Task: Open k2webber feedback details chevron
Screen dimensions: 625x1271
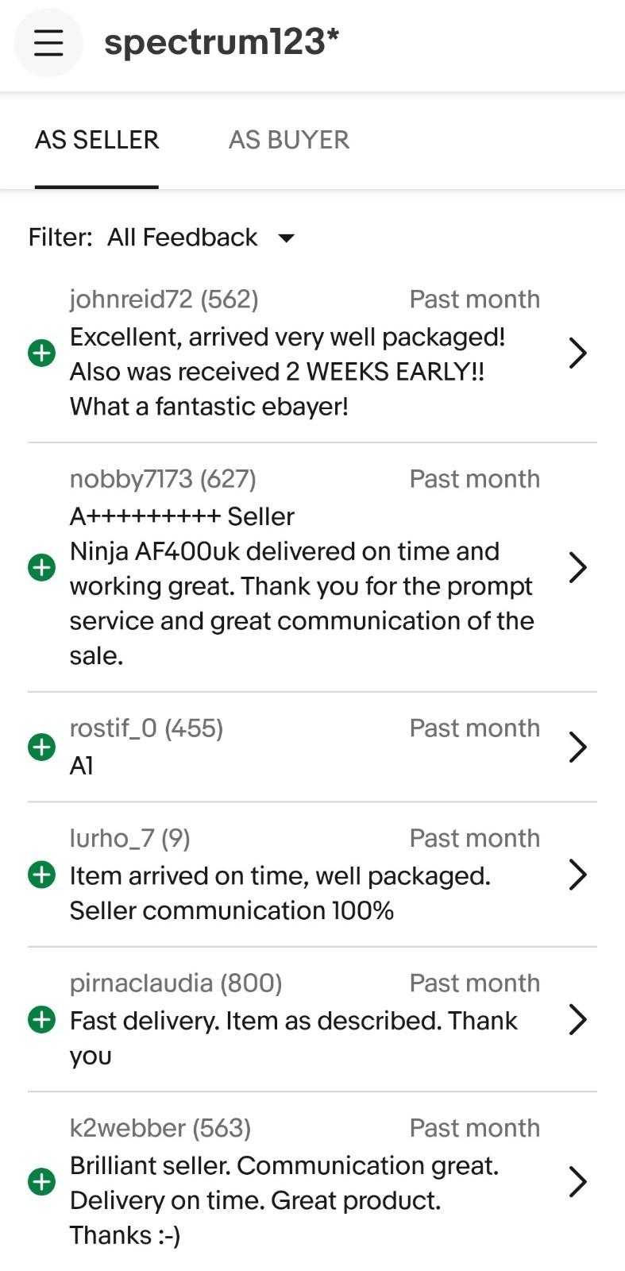Action: 578,1181
